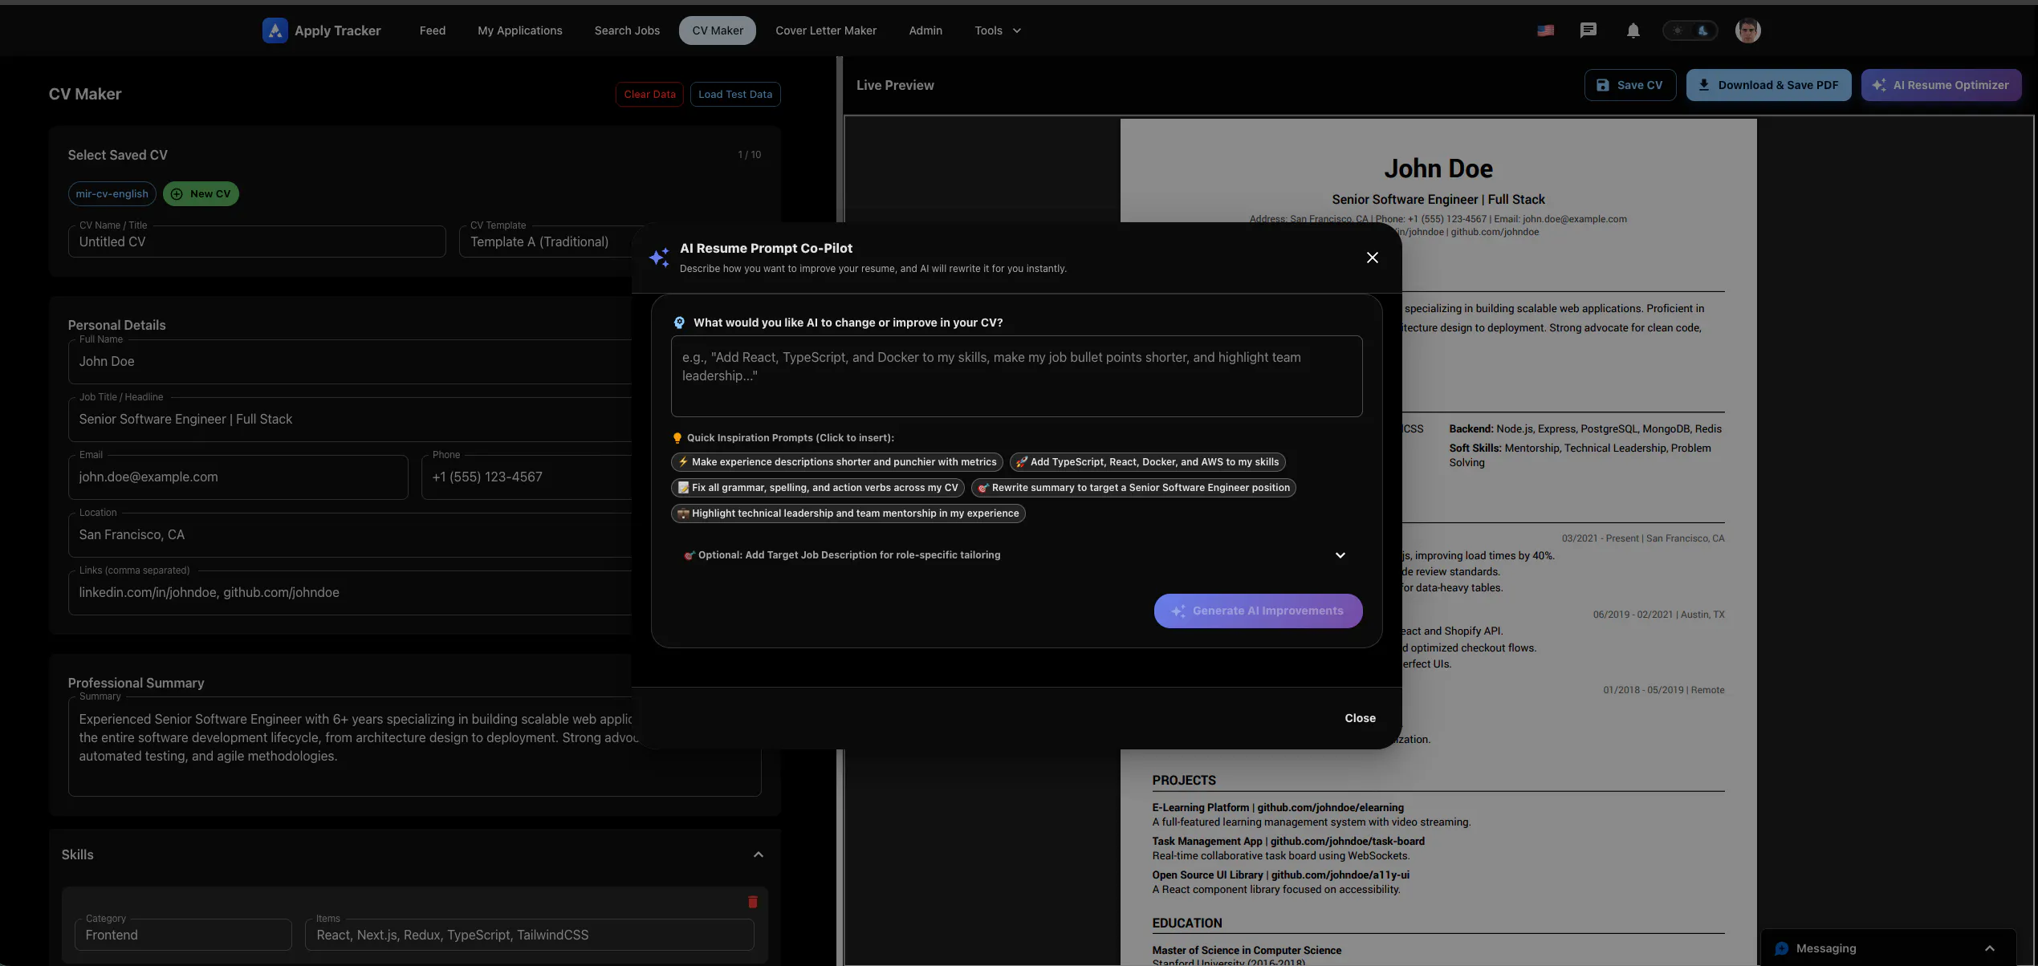Click the Email input field
Screen dimensions: 2038x966
[x=238, y=477]
